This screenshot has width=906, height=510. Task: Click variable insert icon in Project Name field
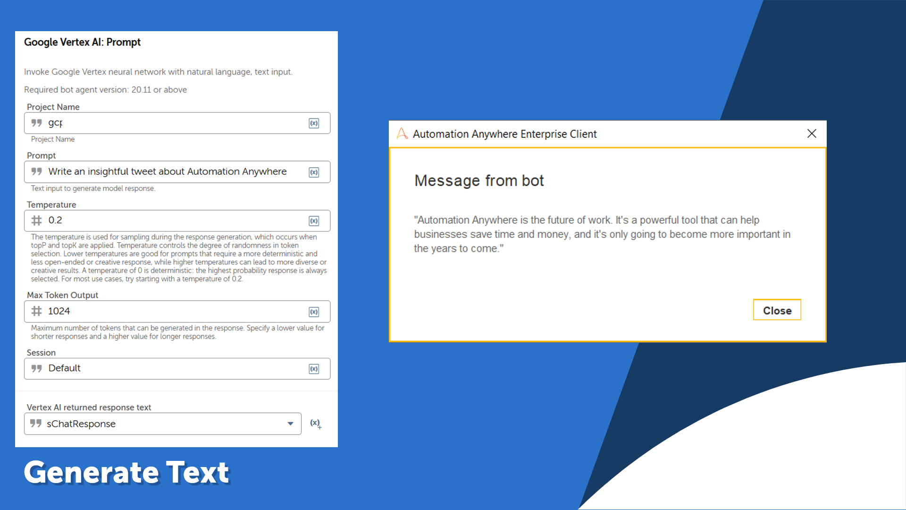click(x=314, y=123)
